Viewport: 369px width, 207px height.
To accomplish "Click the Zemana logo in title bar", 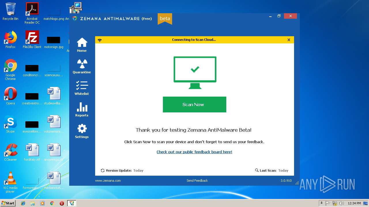I will pyautogui.click(x=75, y=18).
